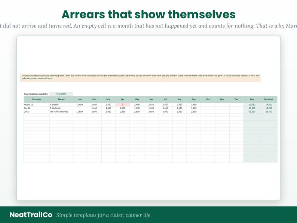Click the 'Year 2026' cell
The width and height of the screenshot is (297, 223).
coord(61,94)
